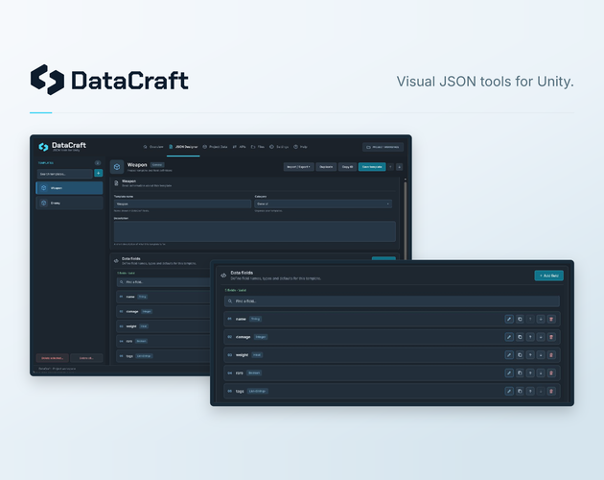Edit the weight field

[509, 355]
